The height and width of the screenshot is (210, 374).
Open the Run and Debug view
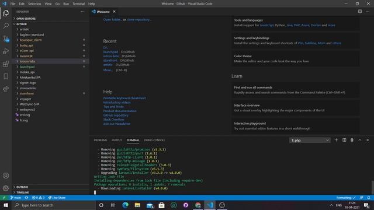[6, 51]
